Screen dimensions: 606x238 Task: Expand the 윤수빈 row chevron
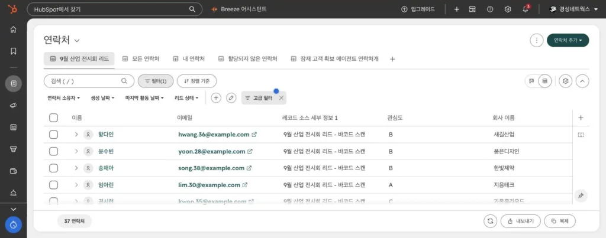pyautogui.click(x=76, y=152)
